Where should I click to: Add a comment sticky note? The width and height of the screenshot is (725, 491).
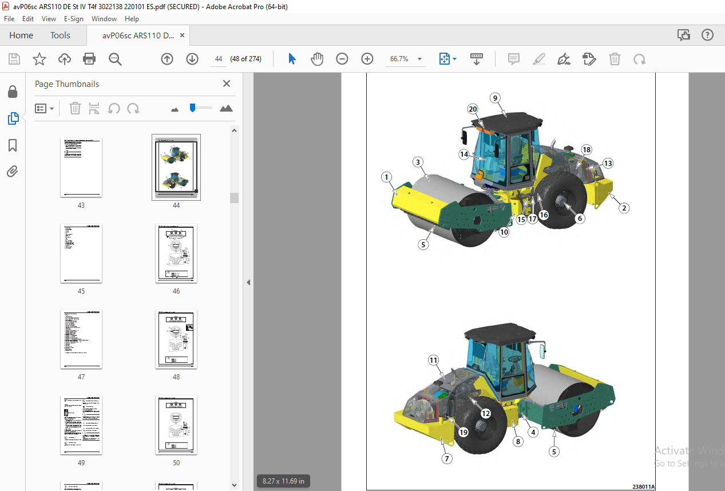[514, 59]
